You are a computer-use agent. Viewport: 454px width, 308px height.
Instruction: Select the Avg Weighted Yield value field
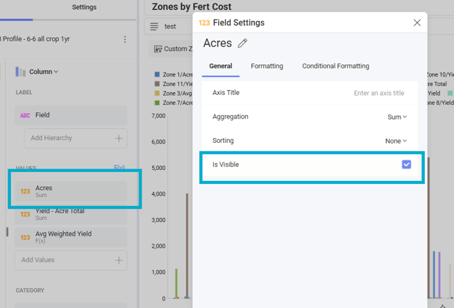[x=71, y=237]
